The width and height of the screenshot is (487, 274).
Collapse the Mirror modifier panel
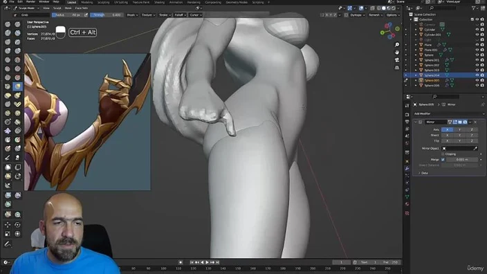(416, 122)
